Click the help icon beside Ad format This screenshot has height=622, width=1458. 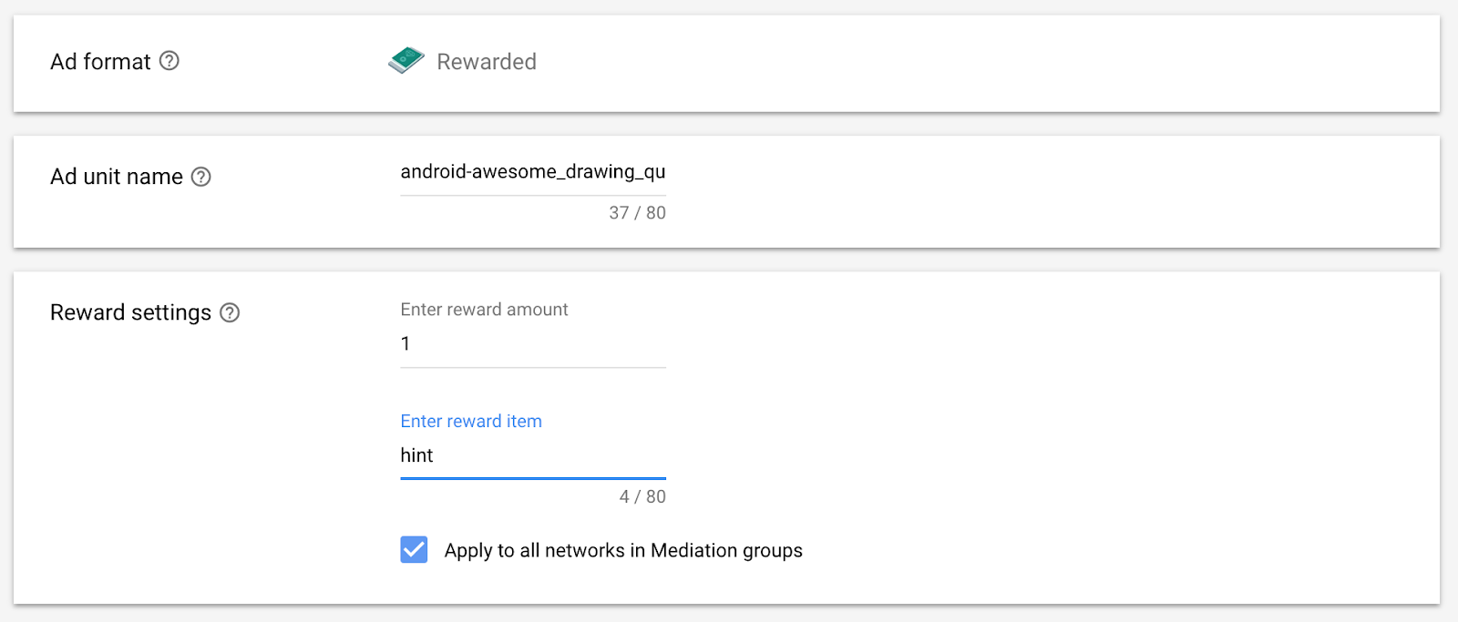coord(169,61)
